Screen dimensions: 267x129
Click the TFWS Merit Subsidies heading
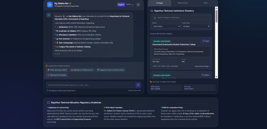(x=114, y=107)
